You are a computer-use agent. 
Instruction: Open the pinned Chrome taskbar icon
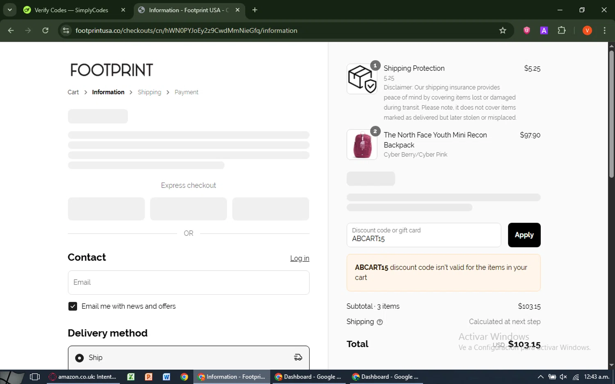click(184, 377)
